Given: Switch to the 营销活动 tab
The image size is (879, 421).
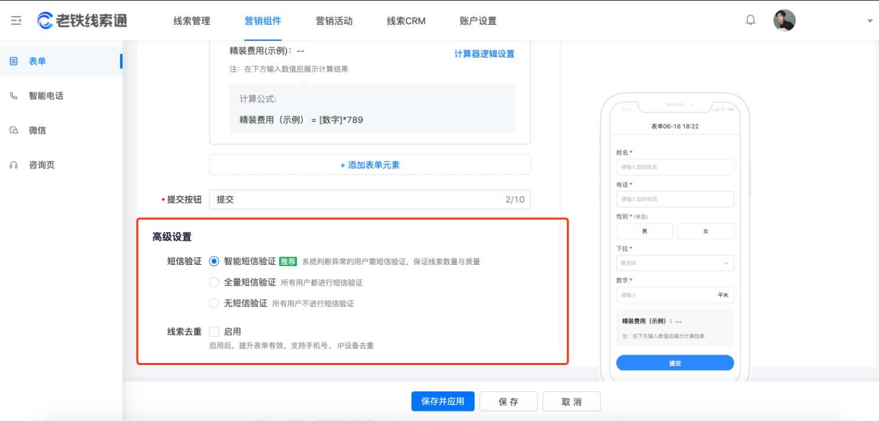Looking at the screenshot, I should 334,20.
